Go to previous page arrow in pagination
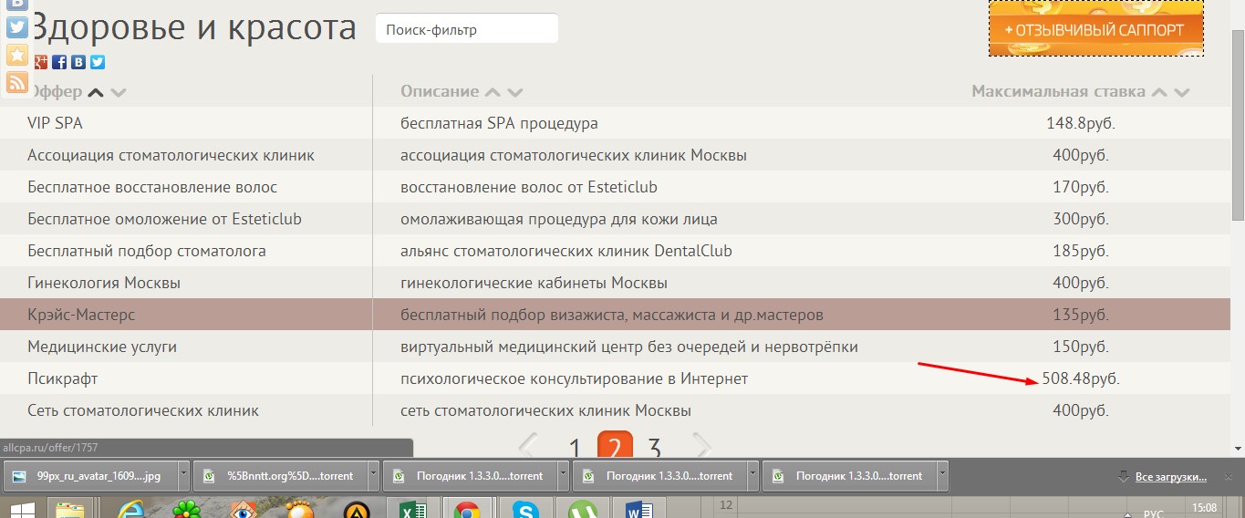 (529, 447)
